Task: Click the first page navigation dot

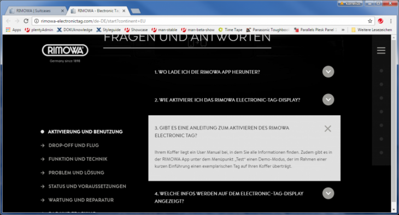Action: point(381,70)
